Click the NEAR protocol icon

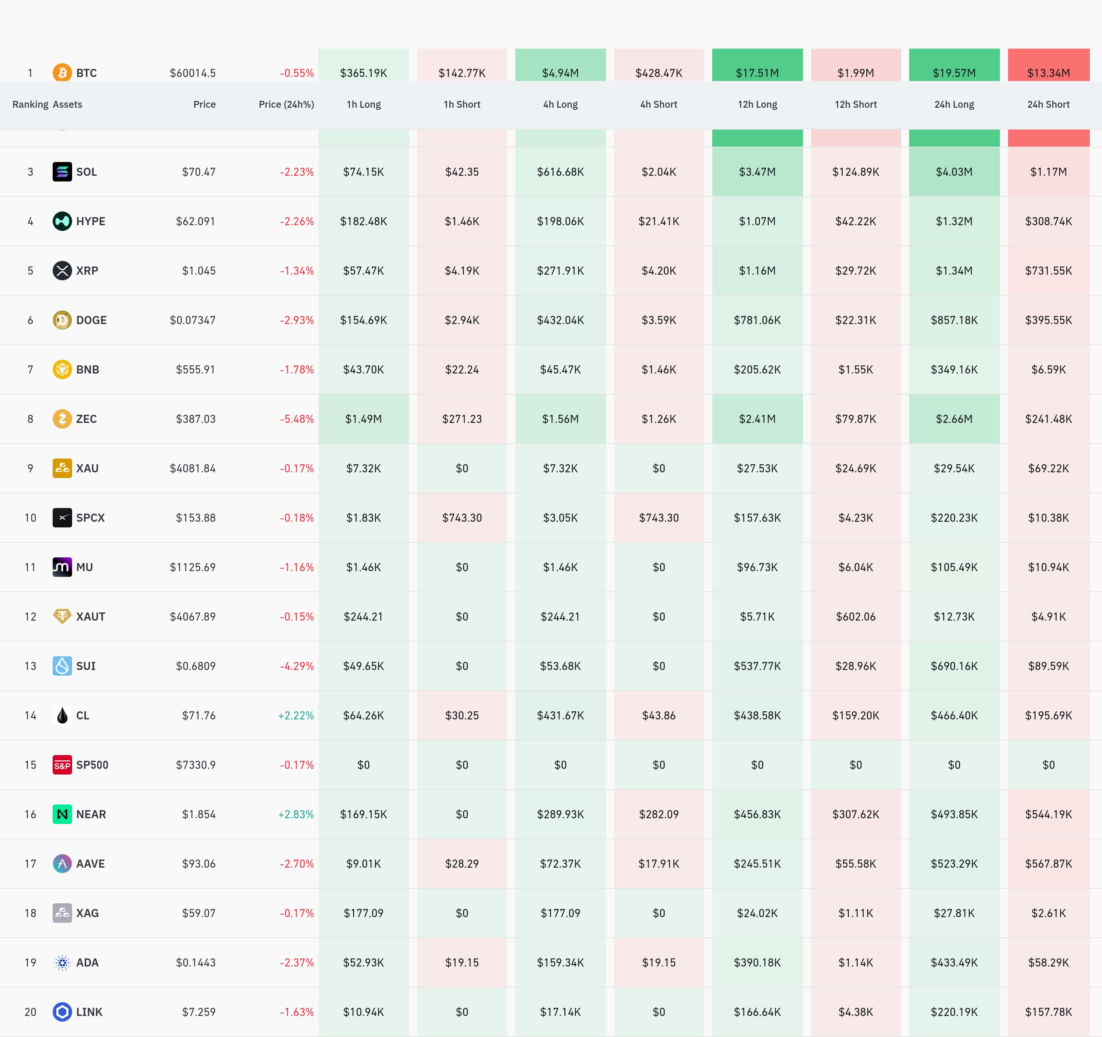(62, 814)
